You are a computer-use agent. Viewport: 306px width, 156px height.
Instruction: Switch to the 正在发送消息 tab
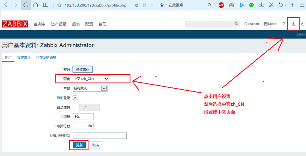46,58
